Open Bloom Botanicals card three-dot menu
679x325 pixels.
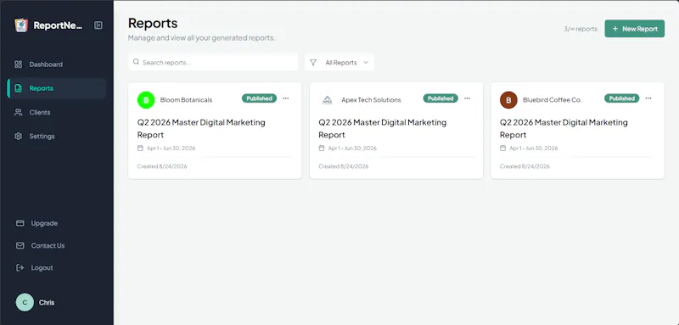click(x=286, y=98)
